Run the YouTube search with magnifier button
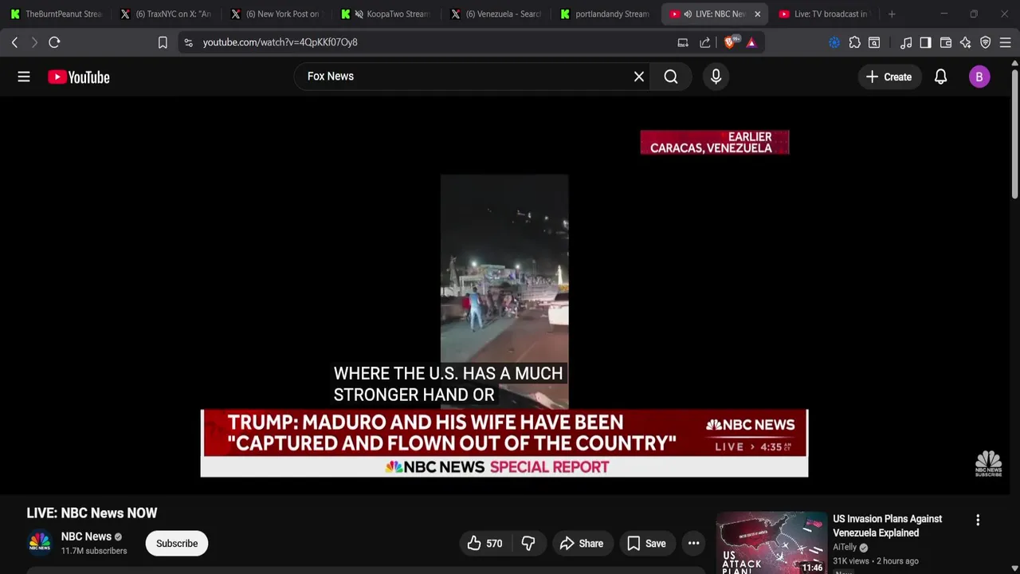1020x574 pixels. pyautogui.click(x=671, y=77)
